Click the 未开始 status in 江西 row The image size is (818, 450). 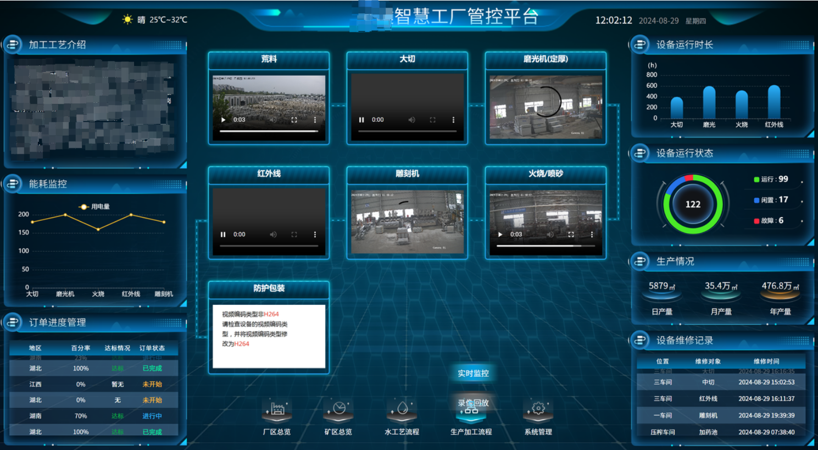[x=152, y=384]
